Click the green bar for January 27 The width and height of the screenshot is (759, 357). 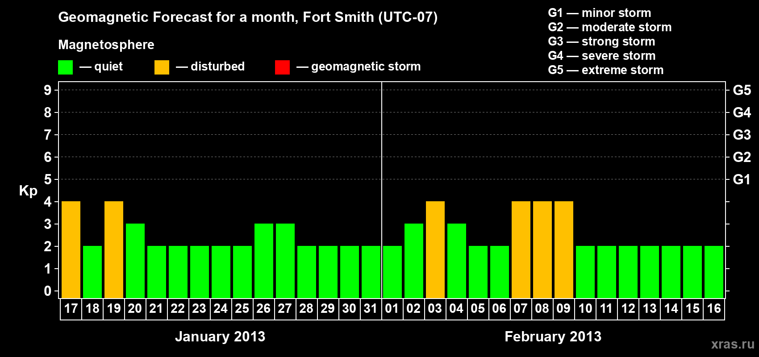pos(285,261)
